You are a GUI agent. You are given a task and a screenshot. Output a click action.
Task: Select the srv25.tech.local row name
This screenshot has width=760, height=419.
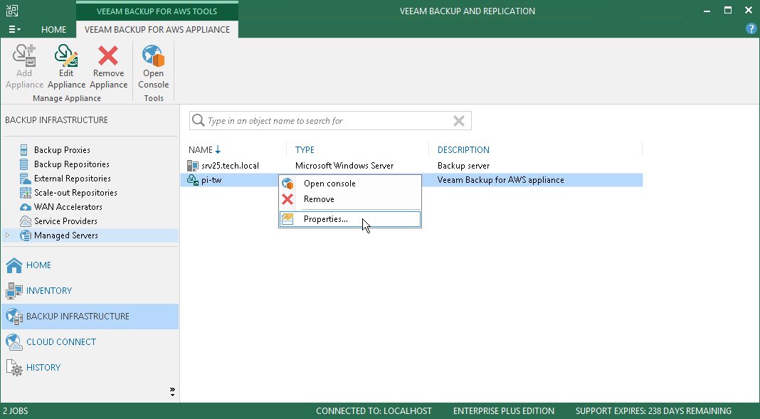tap(231, 166)
